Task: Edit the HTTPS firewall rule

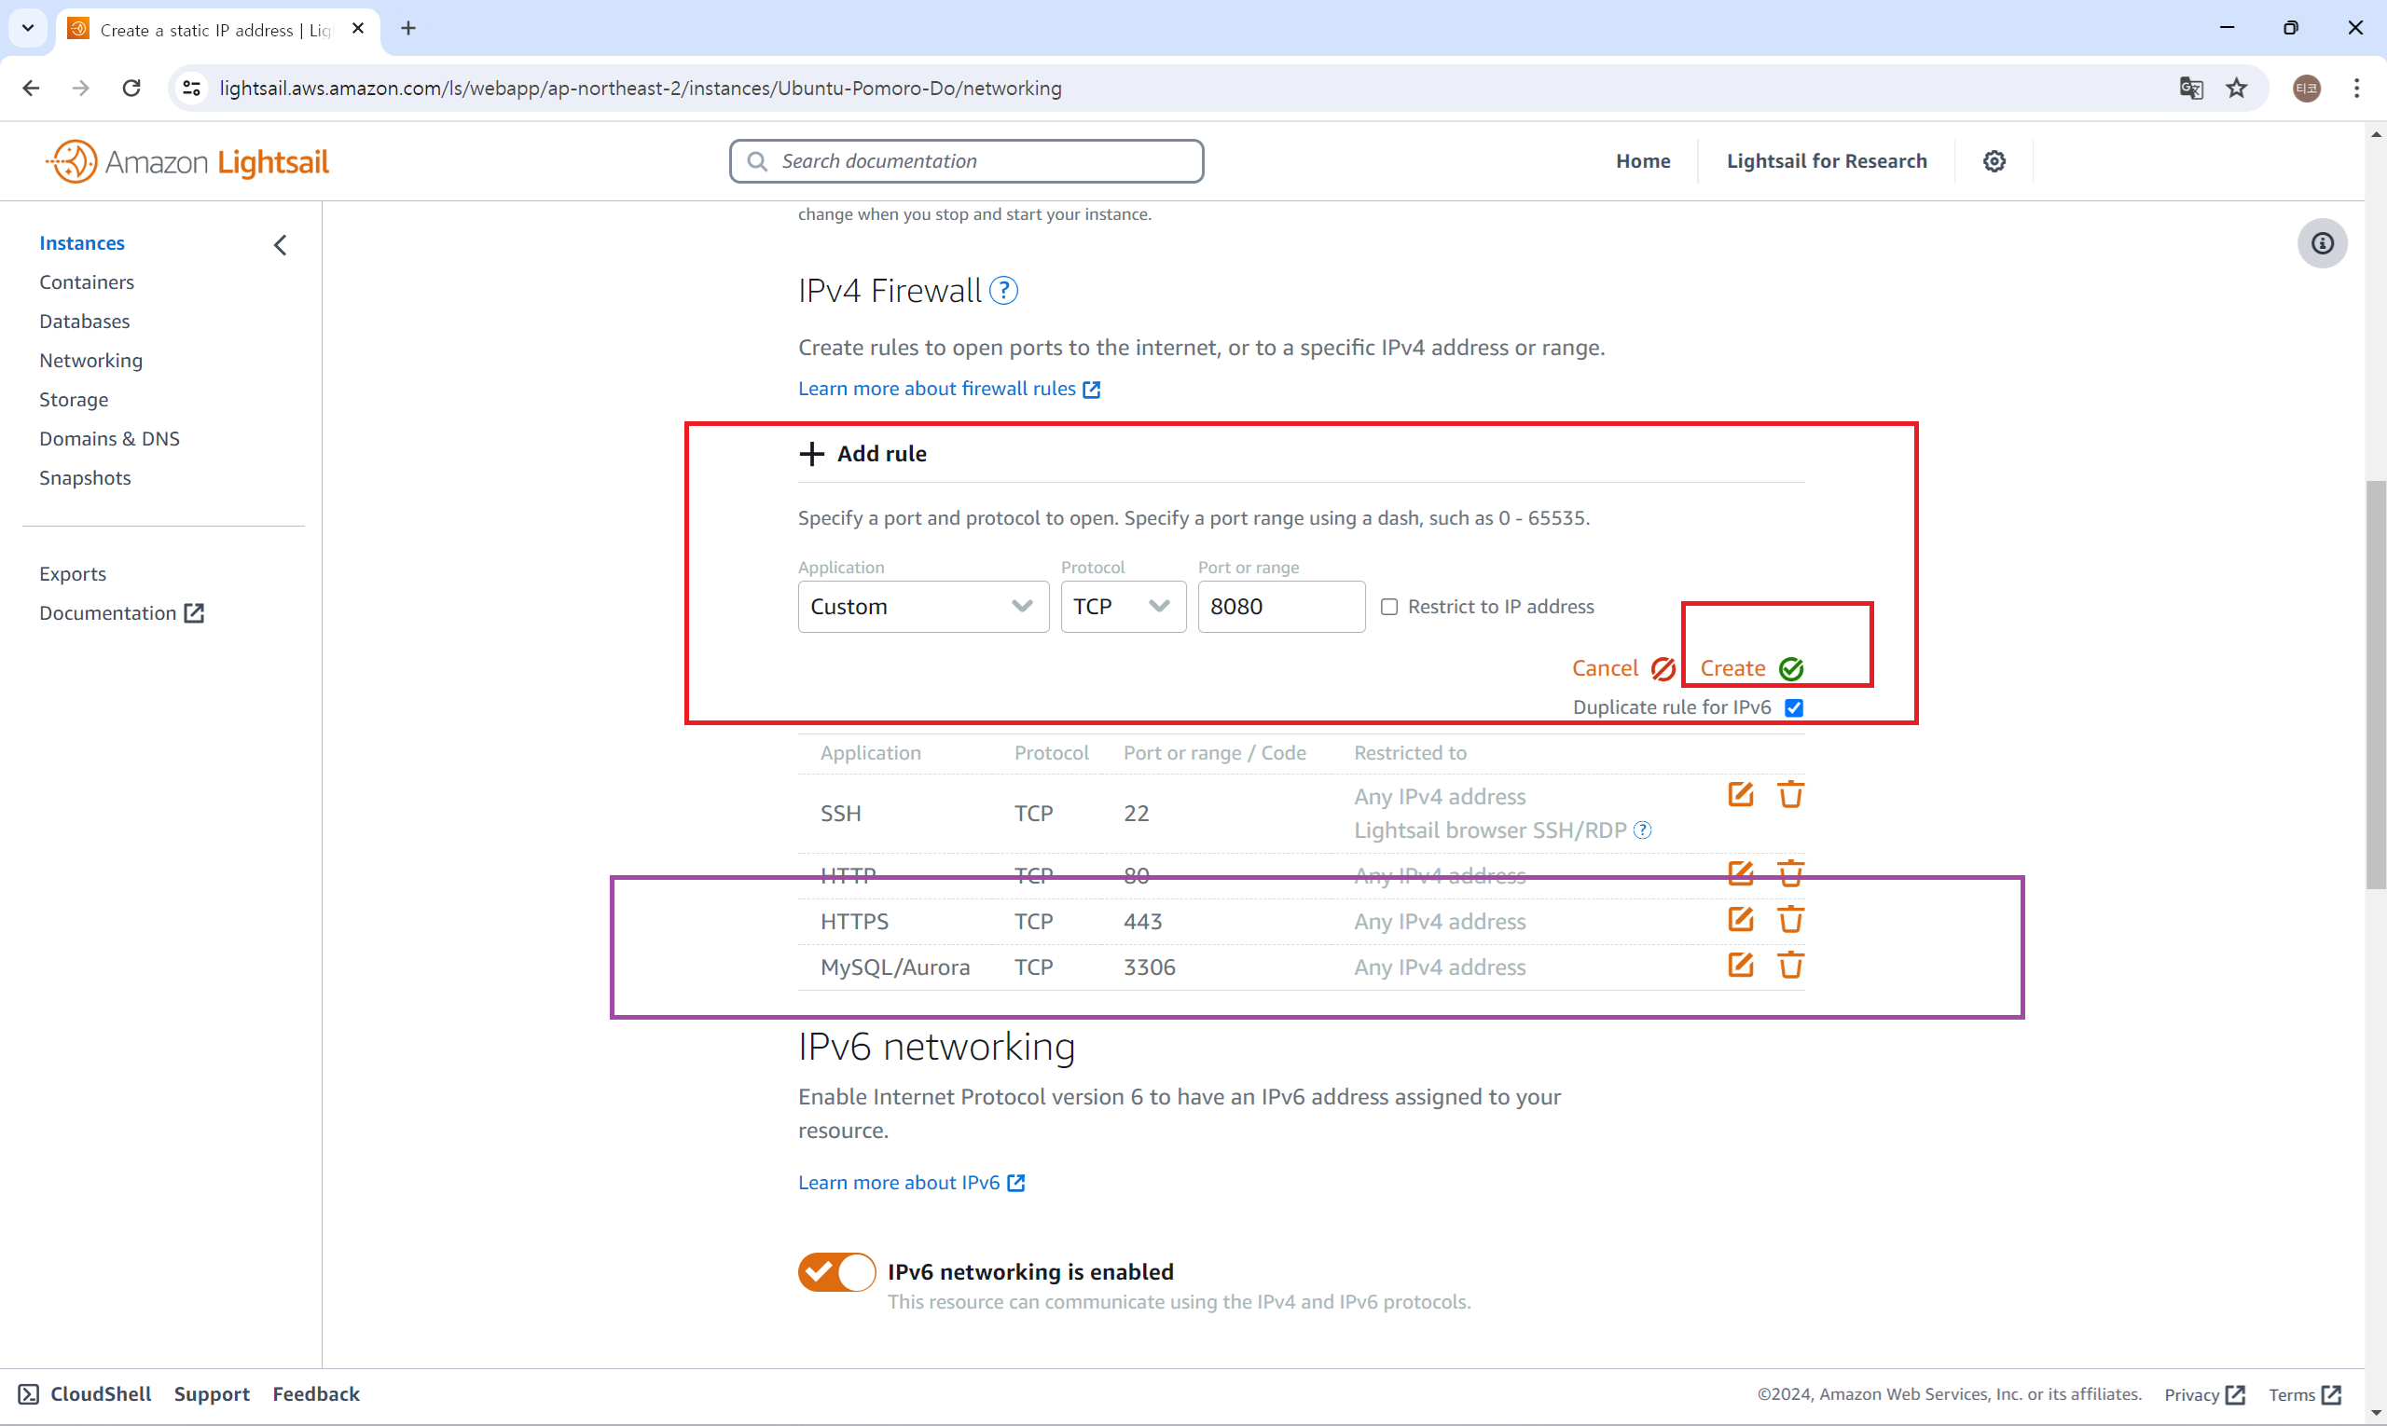Action: [1740, 920]
